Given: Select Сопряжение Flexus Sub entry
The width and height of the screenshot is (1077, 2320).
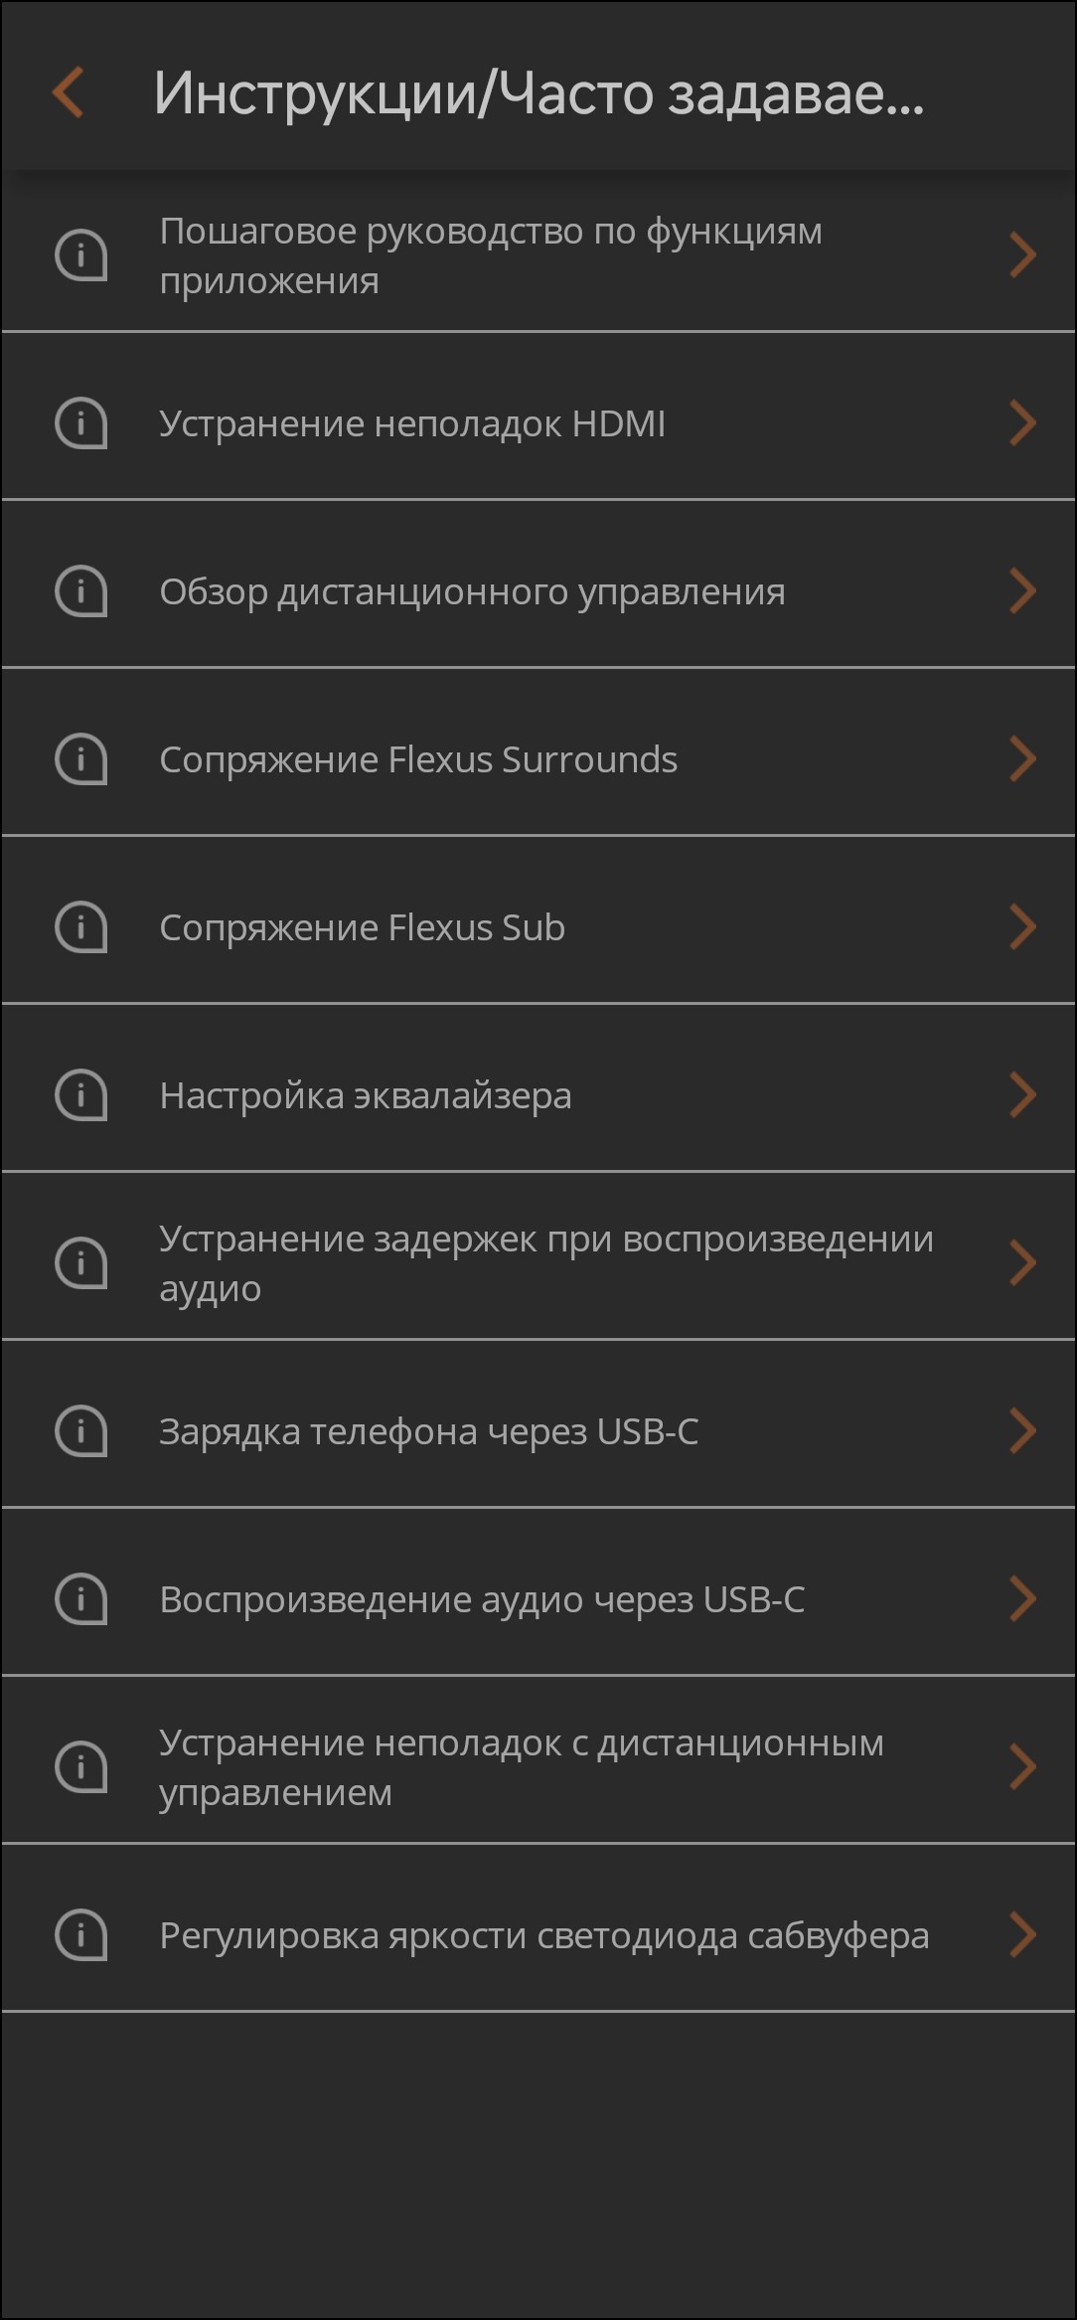Looking at the screenshot, I should pyautogui.click(x=362, y=927).
